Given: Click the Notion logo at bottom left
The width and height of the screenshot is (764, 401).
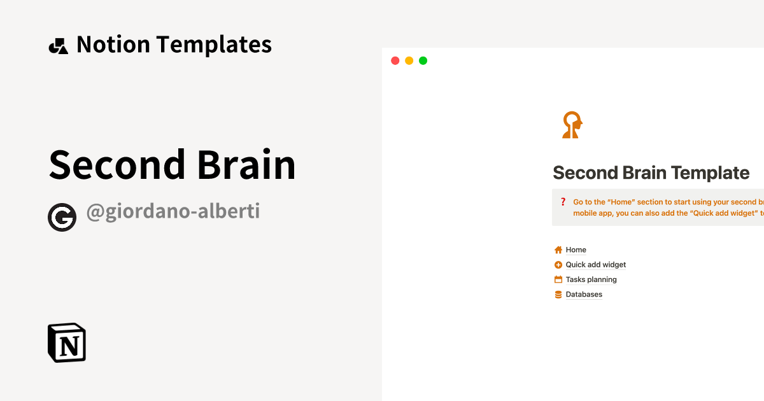Looking at the screenshot, I should [x=66, y=342].
